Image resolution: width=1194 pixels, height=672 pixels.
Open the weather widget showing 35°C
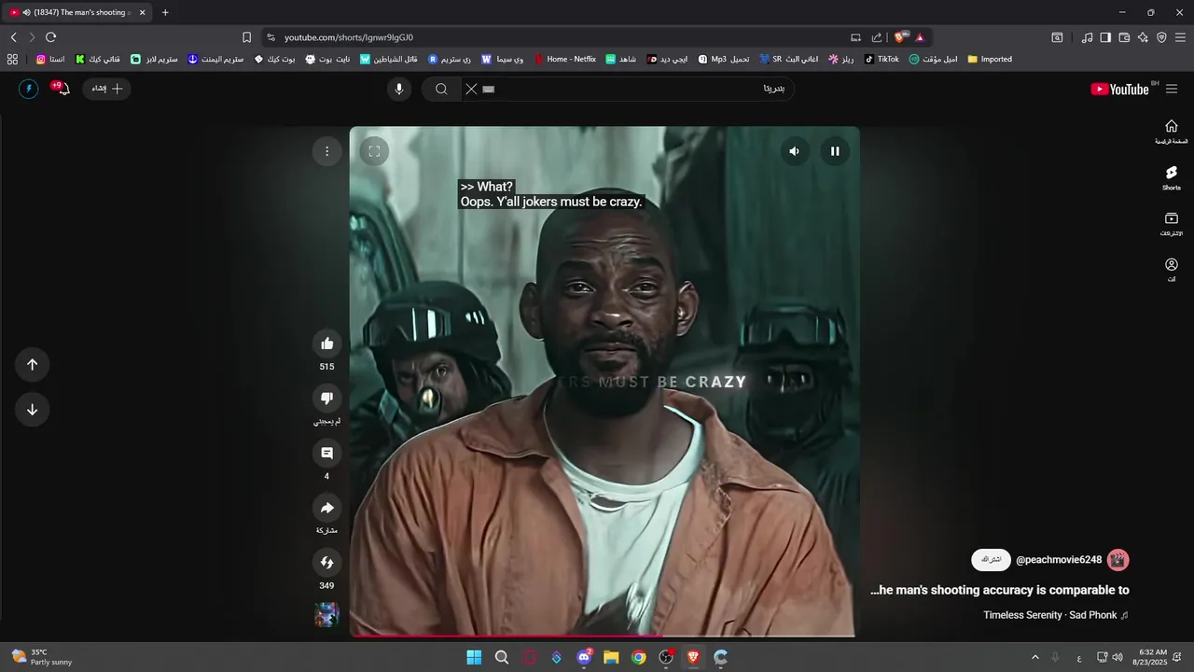tap(42, 657)
